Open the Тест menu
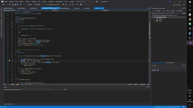193x108 pixels. coord(39,1)
